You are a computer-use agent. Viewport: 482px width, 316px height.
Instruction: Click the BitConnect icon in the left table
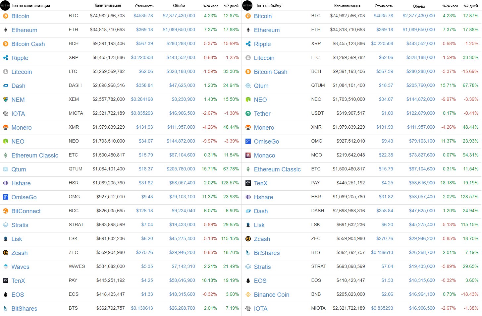(x=6, y=211)
